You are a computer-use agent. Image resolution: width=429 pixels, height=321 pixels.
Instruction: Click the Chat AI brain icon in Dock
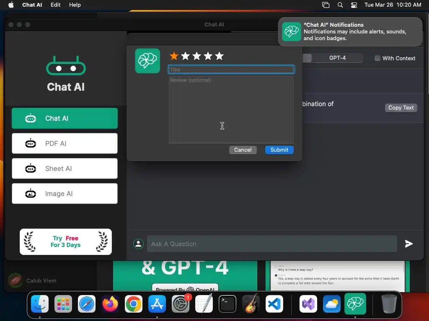355,304
